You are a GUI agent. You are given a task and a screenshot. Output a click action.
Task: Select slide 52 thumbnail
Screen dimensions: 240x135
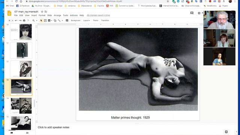point(21,69)
